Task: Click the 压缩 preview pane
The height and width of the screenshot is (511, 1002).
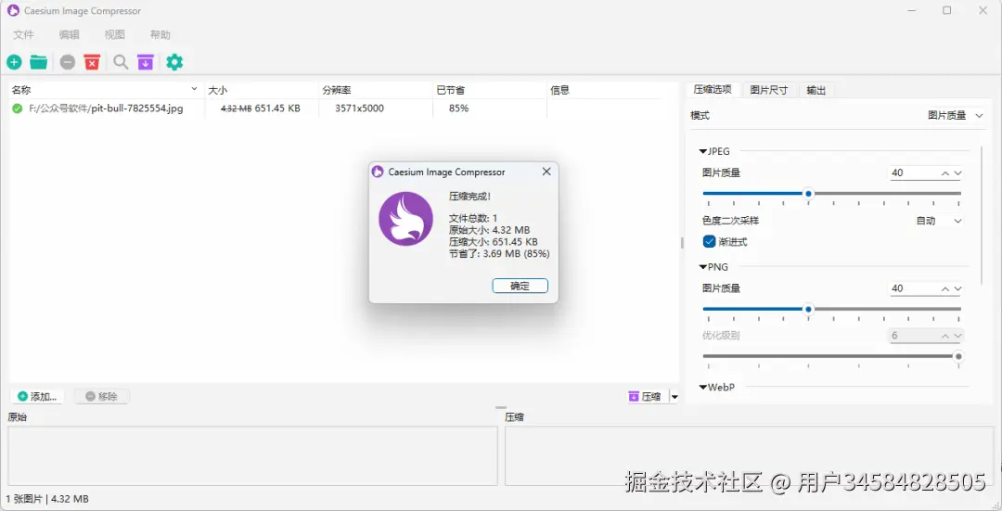Action: pyautogui.click(x=751, y=455)
